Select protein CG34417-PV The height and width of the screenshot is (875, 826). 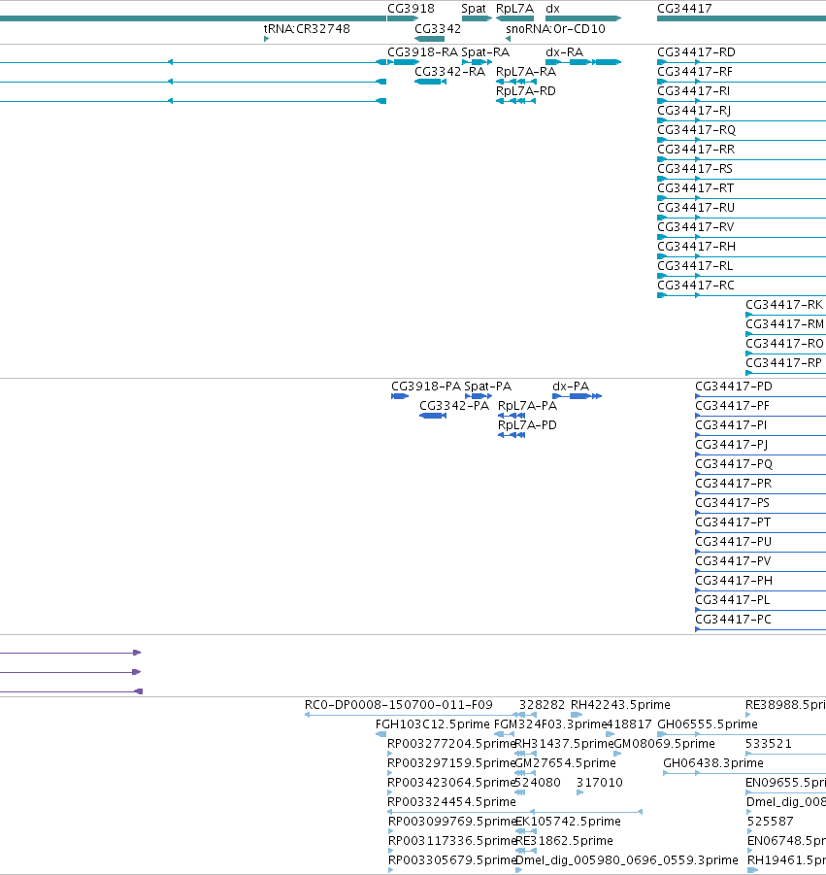point(733,560)
